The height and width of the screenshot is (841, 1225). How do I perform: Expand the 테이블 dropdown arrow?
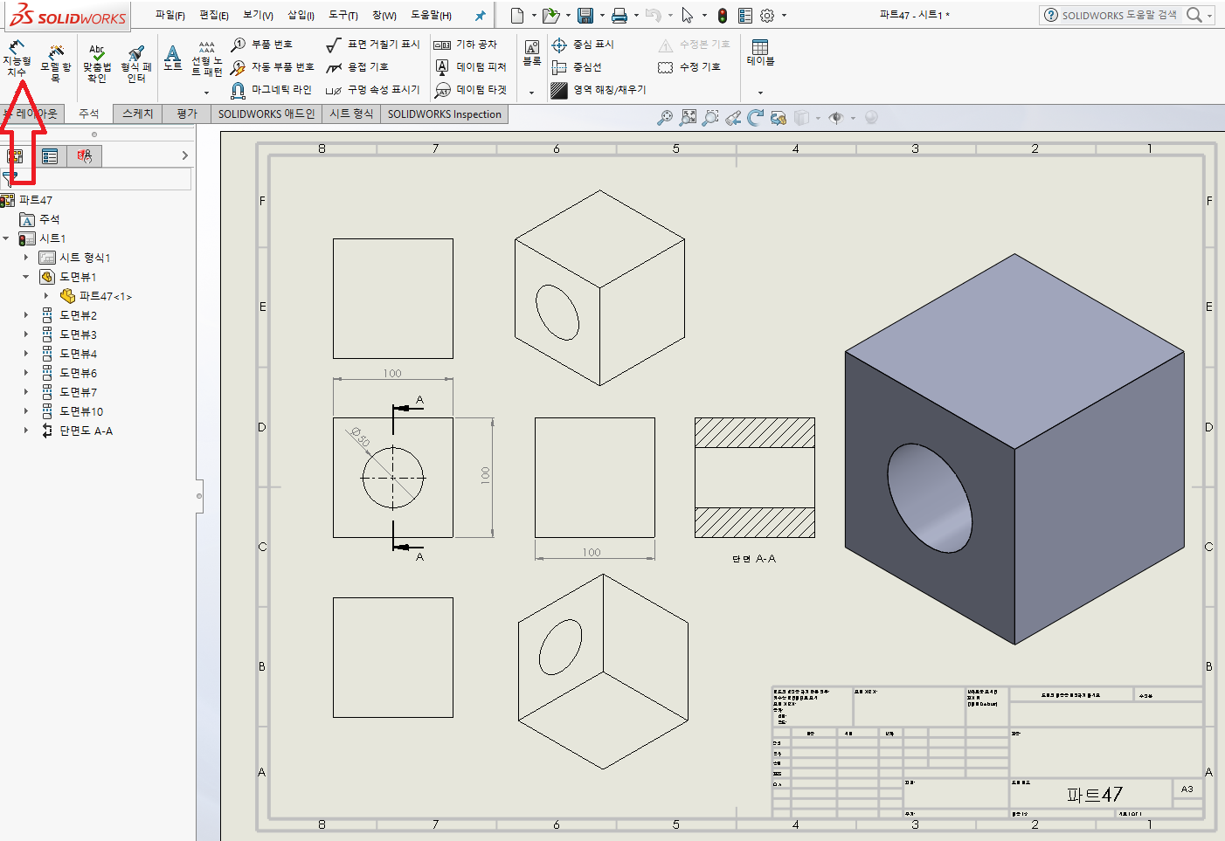click(x=760, y=92)
